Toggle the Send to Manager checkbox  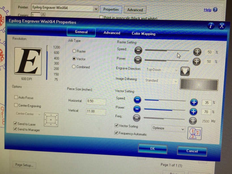pos(15,129)
